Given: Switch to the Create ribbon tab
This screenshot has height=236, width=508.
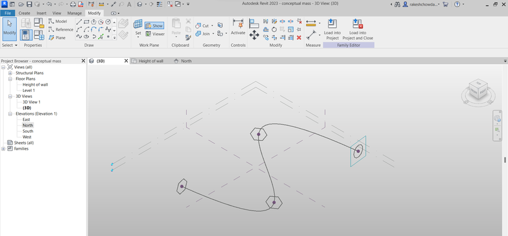Looking at the screenshot, I should coord(24,13).
